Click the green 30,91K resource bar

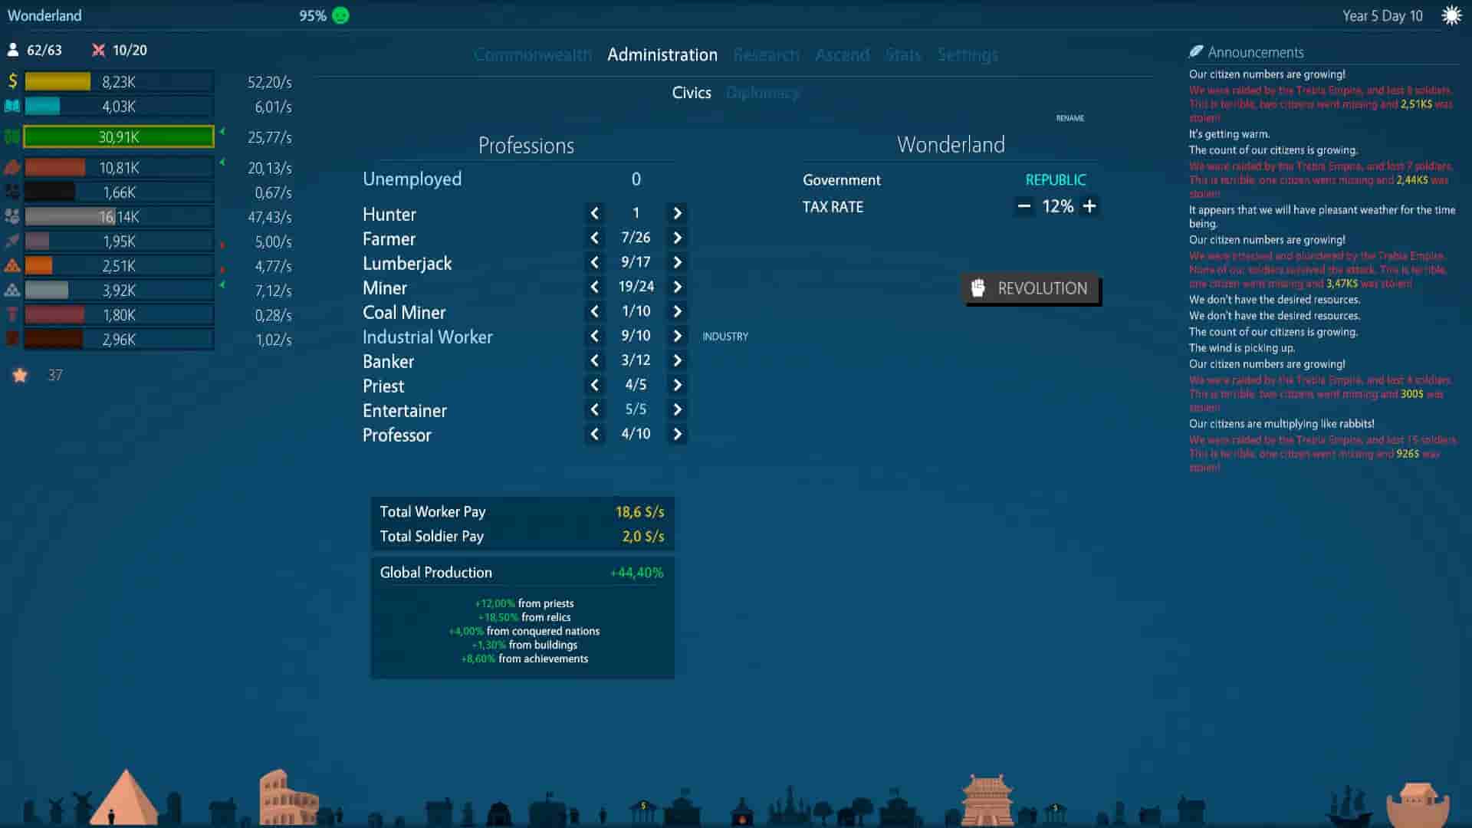pyautogui.click(x=119, y=137)
